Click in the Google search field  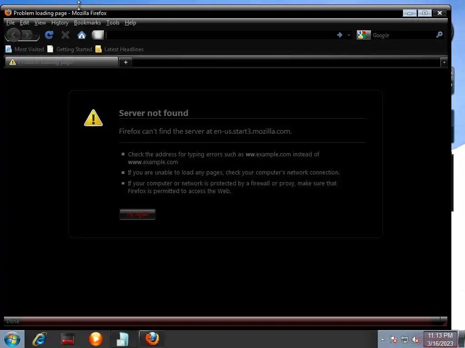pyautogui.click(x=403, y=35)
